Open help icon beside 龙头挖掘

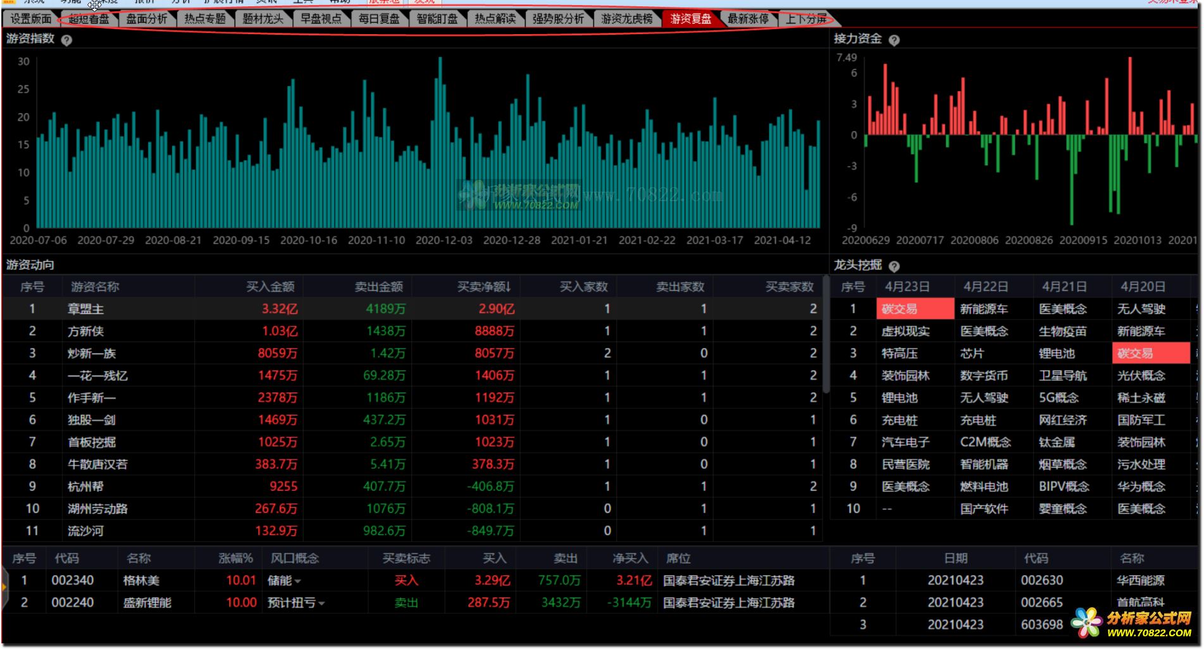point(894,266)
